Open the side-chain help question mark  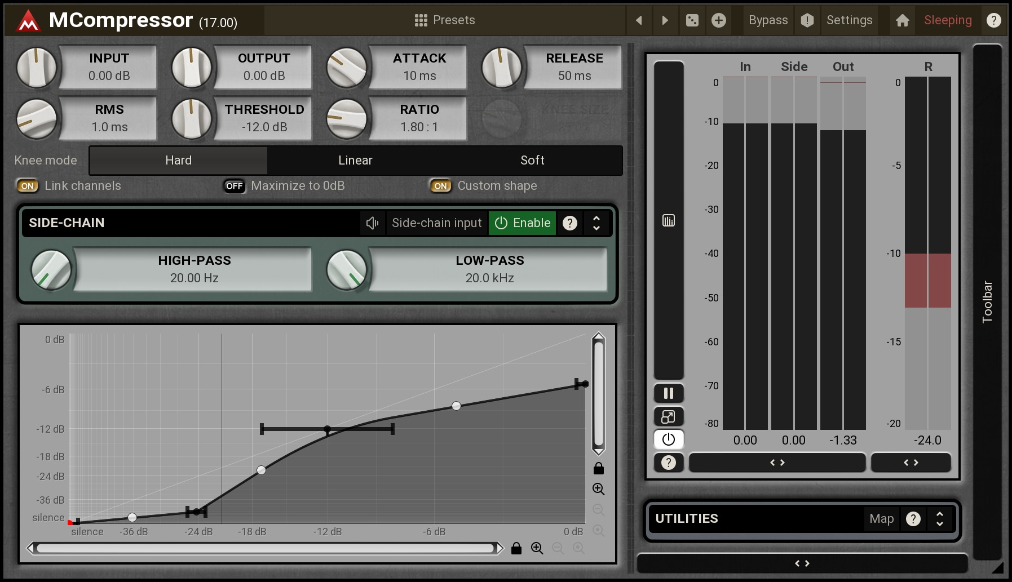570,223
